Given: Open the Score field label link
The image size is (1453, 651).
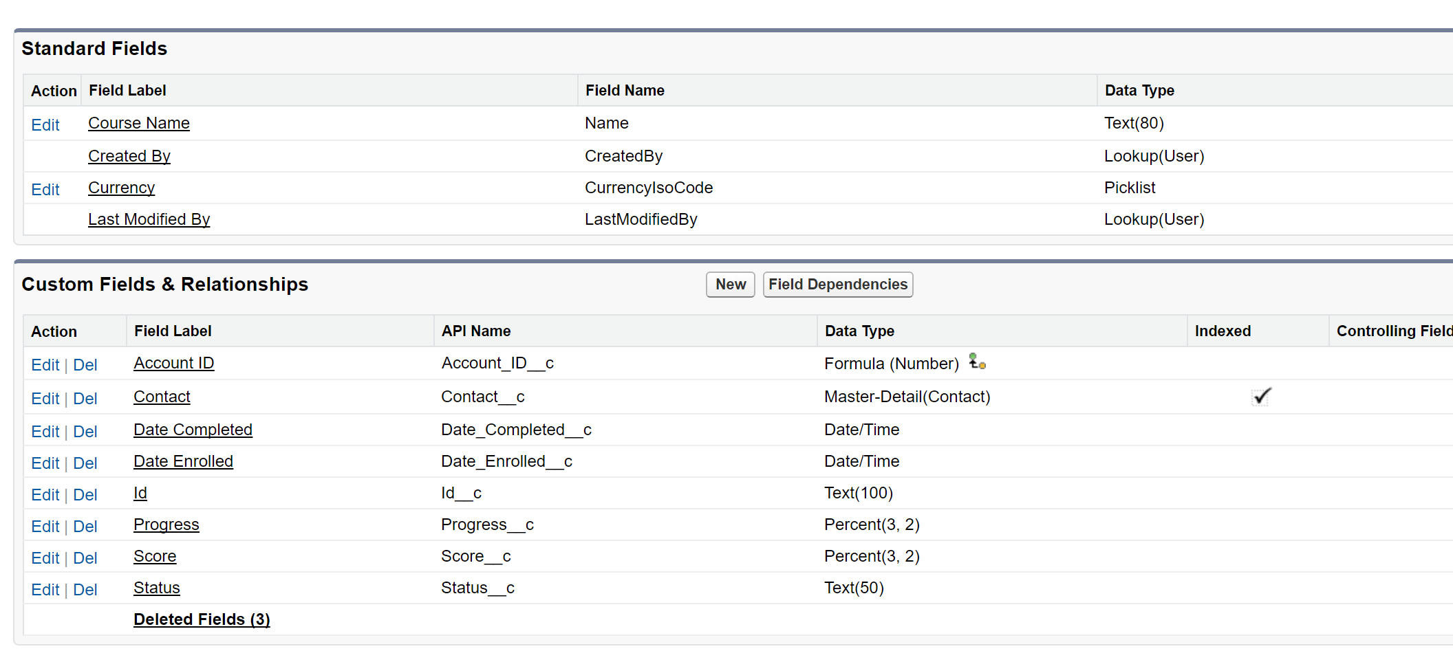Looking at the screenshot, I should click(x=155, y=556).
